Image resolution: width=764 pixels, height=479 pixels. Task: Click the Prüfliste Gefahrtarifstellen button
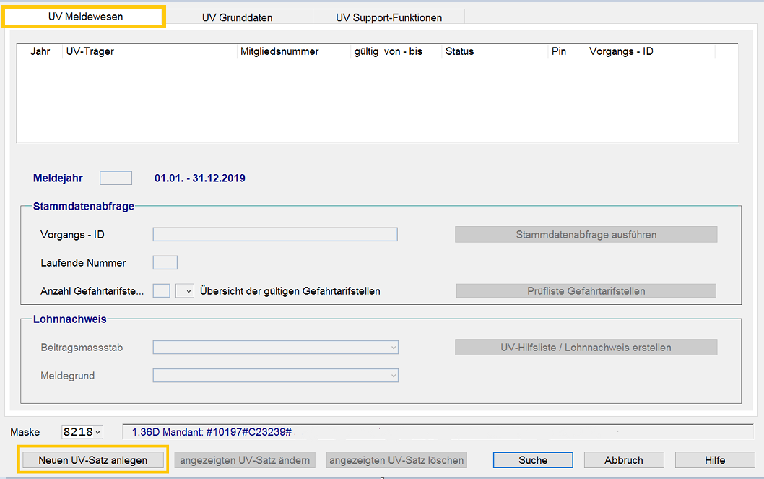[x=586, y=291]
